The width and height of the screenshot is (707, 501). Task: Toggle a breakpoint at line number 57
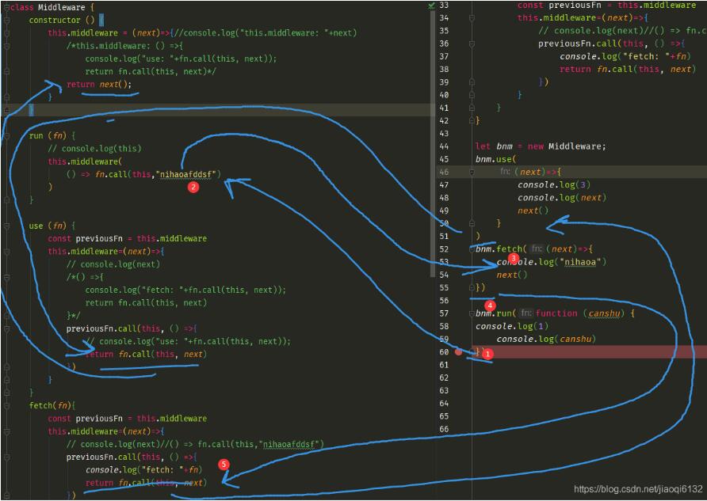tap(444, 313)
